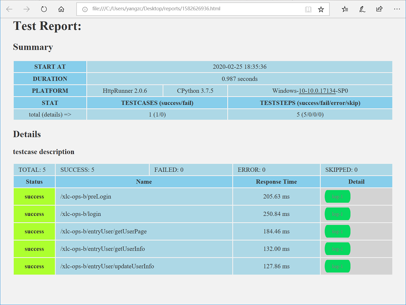The width and height of the screenshot is (406, 305).
Task: Click the /xlc-ops-b/entryUser/getUserInfo name
Action: click(103, 249)
